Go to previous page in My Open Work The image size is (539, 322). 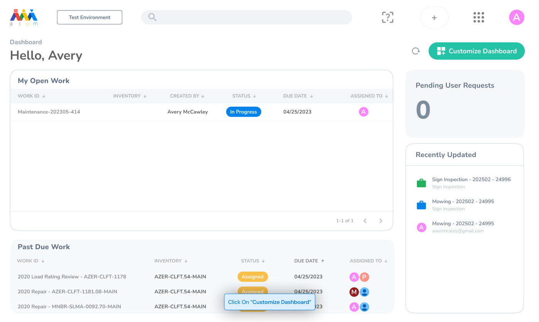pos(365,221)
